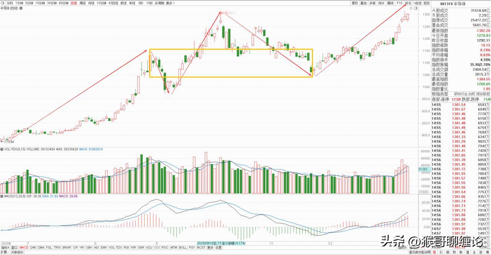Open the indicator 设置 settings
Viewport: 491px width, 255px height.
(x=218, y=247)
